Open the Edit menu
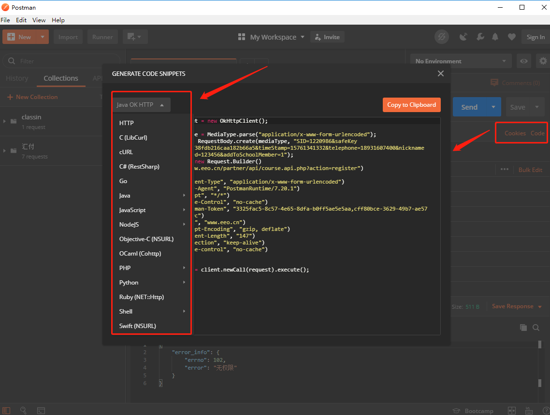 pos(21,20)
